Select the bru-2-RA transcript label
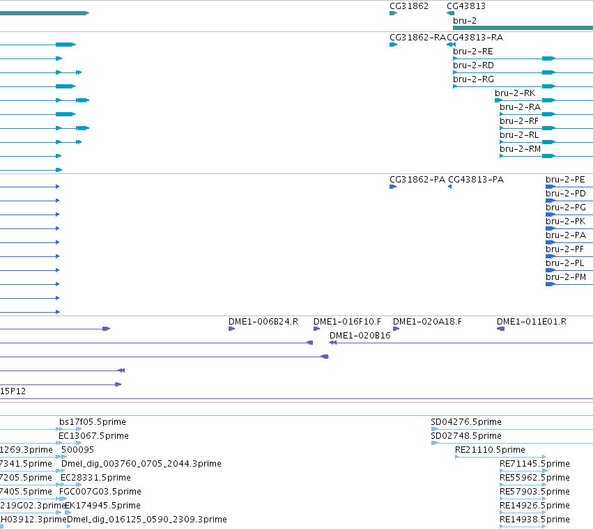Viewport: 593px width, 530px height. coord(520,107)
